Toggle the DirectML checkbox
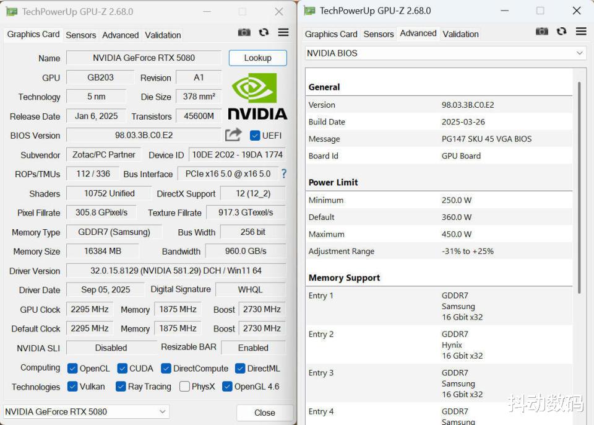Screen dimensions: 594x425 tap(240, 369)
